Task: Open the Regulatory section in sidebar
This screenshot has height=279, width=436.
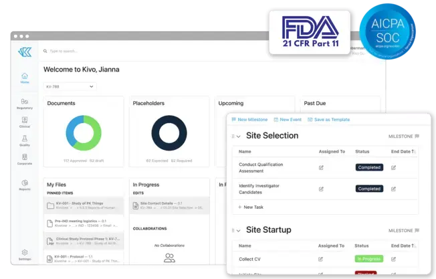Action: tap(25, 103)
